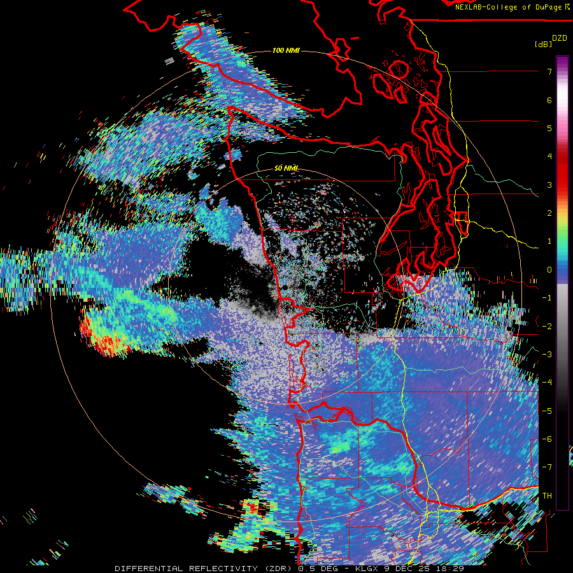Click the -4 tick label on the scale
573x573 pixels.
pos(547,383)
